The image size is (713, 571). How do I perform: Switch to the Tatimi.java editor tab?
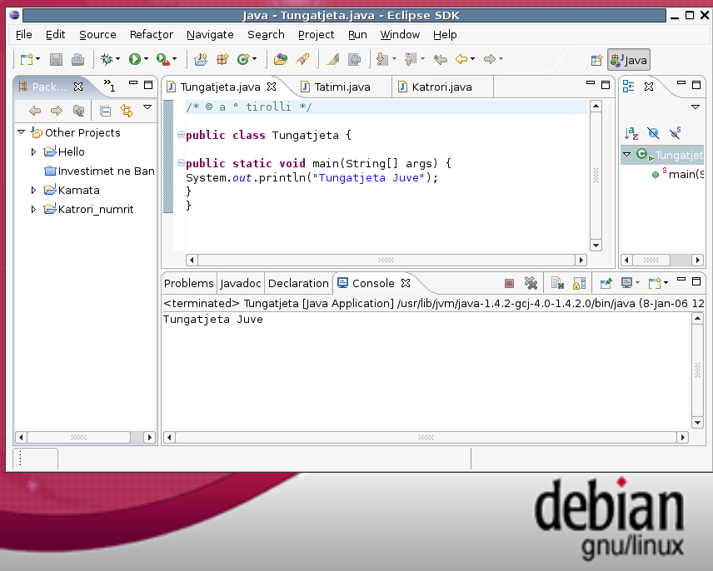click(342, 87)
